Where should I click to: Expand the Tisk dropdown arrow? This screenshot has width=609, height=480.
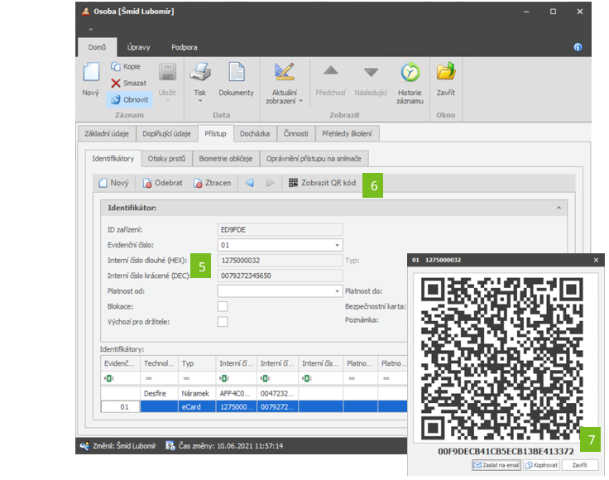click(x=200, y=101)
